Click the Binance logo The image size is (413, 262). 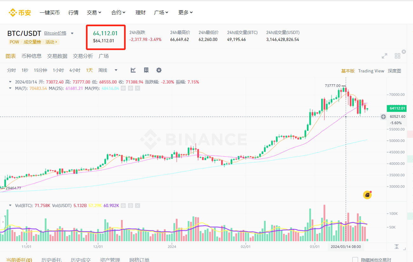(x=20, y=13)
